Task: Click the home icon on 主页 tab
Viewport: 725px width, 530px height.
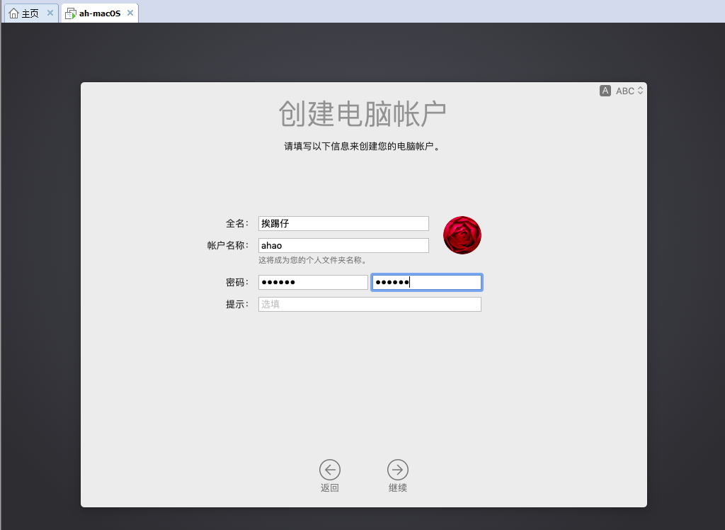Action: pos(13,13)
